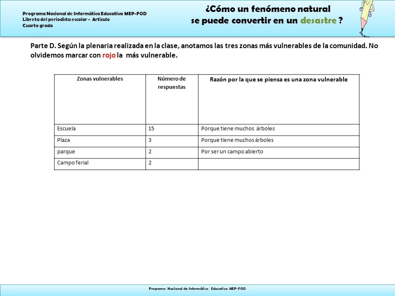Image resolution: width=395 pixels, height=296 pixels.
Task: Click the Plaza response count 3
Action: pos(172,141)
